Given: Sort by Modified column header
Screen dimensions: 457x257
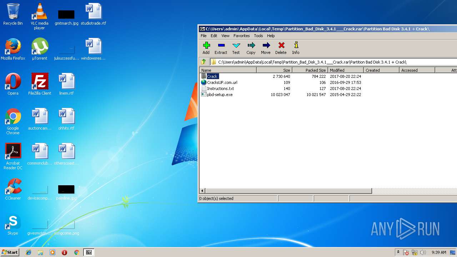Looking at the screenshot, I should (346, 70).
